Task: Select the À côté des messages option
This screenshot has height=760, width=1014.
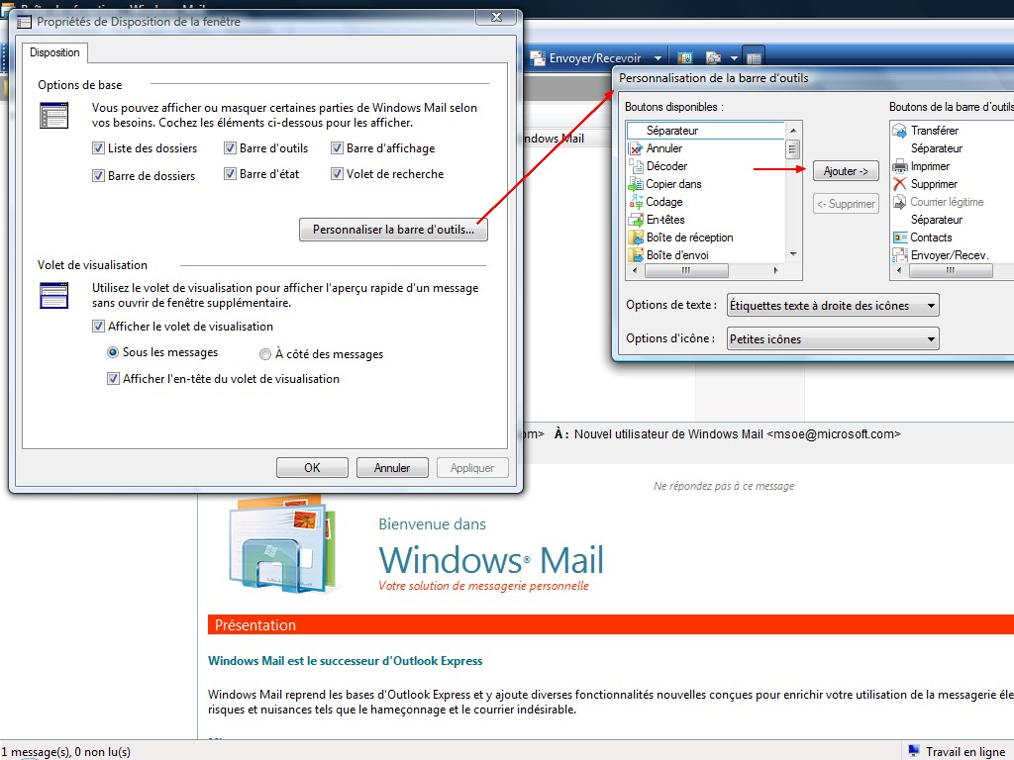Action: click(264, 354)
